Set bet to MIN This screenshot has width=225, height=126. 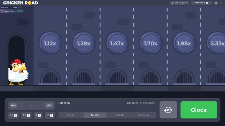click(x=13, y=106)
